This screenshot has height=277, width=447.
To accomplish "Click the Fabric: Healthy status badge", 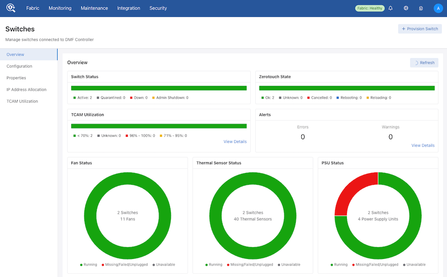I will click(370, 8).
